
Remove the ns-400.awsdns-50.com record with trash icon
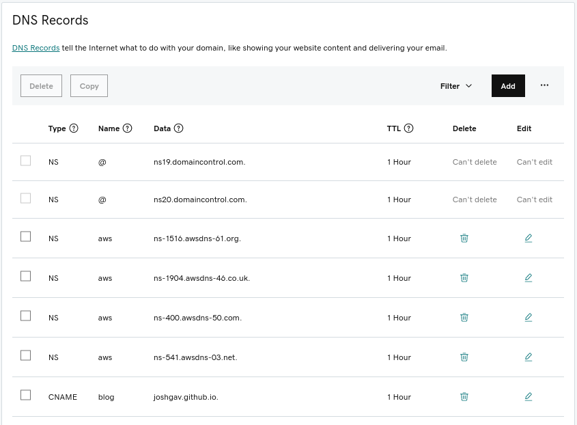pyautogui.click(x=464, y=318)
